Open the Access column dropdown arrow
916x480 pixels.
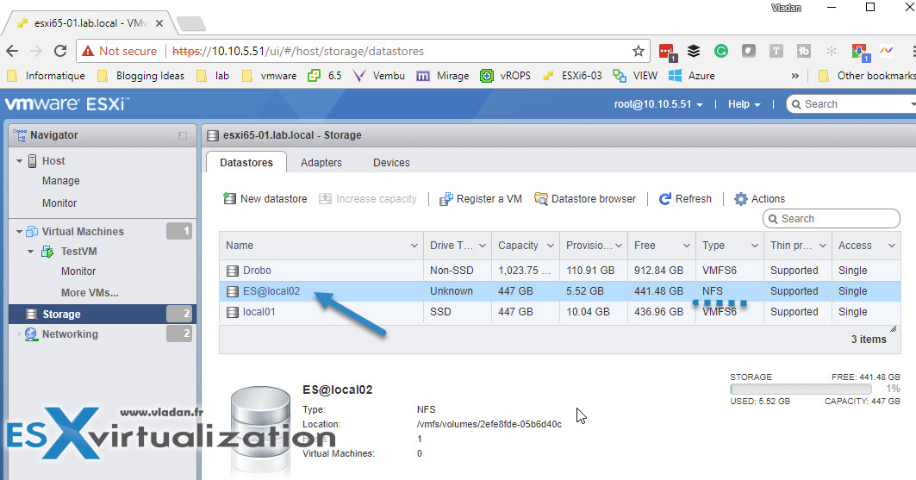[892, 246]
